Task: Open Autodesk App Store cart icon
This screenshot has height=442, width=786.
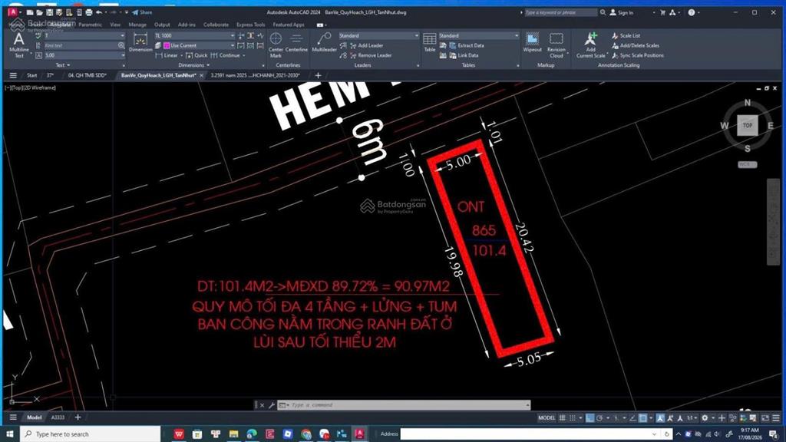Action: (662, 12)
